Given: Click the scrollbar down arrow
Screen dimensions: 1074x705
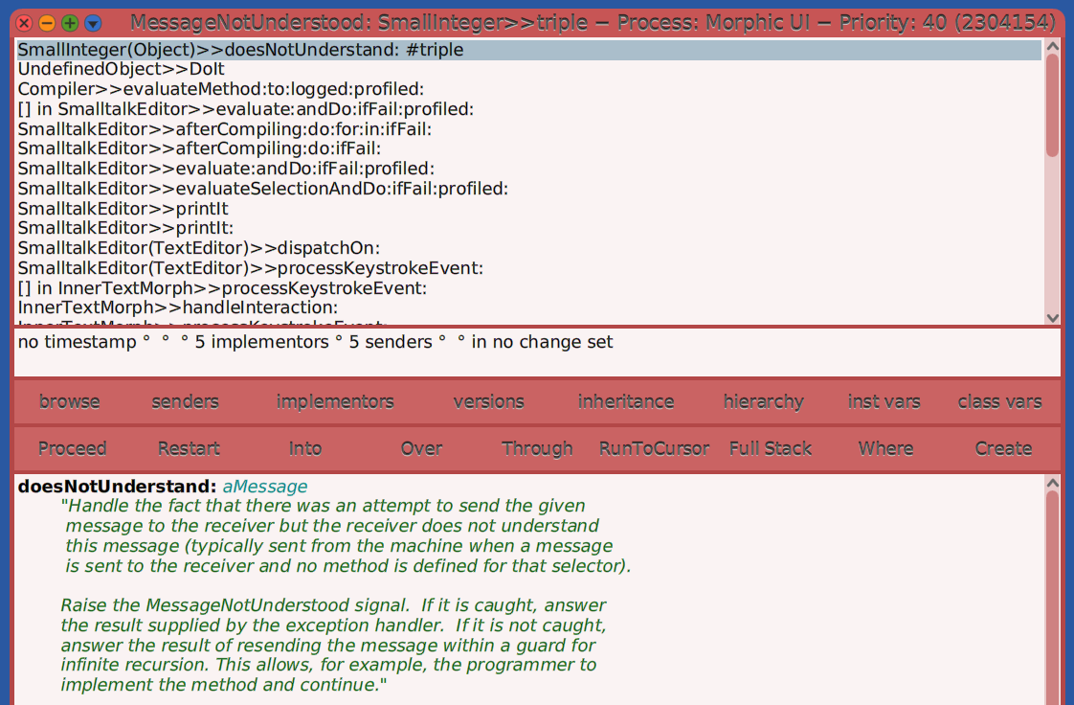Looking at the screenshot, I should point(1053,316).
